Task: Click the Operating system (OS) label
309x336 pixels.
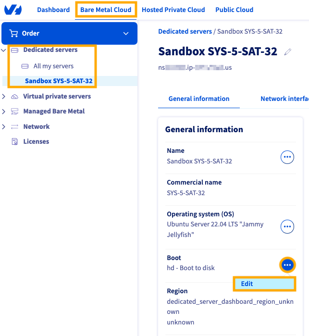Action: click(x=200, y=214)
